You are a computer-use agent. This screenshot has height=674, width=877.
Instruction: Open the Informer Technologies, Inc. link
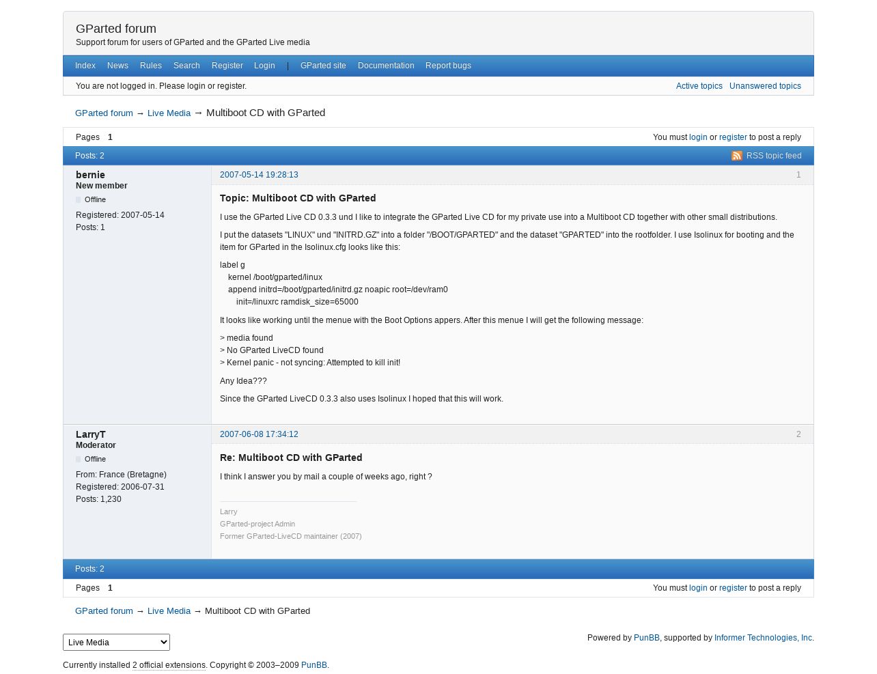coord(763,638)
